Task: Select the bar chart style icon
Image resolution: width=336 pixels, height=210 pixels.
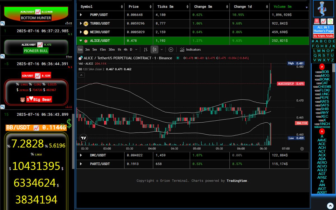Action: point(146,50)
